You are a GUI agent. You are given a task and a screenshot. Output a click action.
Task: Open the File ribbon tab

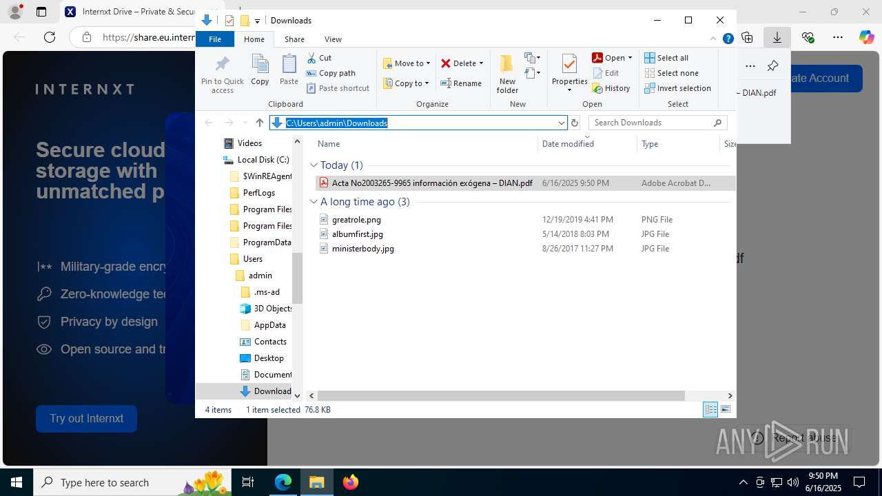215,39
